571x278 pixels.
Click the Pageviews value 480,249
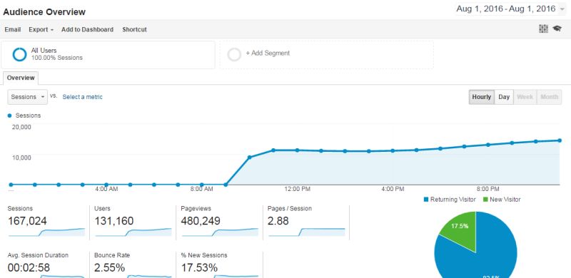point(201,221)
